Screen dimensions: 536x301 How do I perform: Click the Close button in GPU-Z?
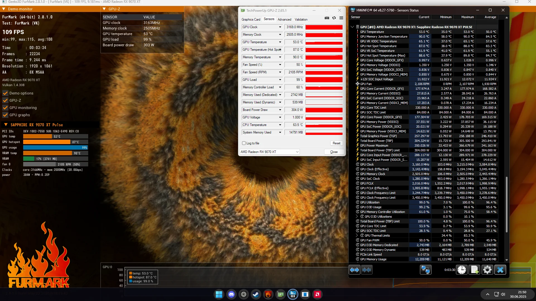pyautogui.click(x=334, y=152)
